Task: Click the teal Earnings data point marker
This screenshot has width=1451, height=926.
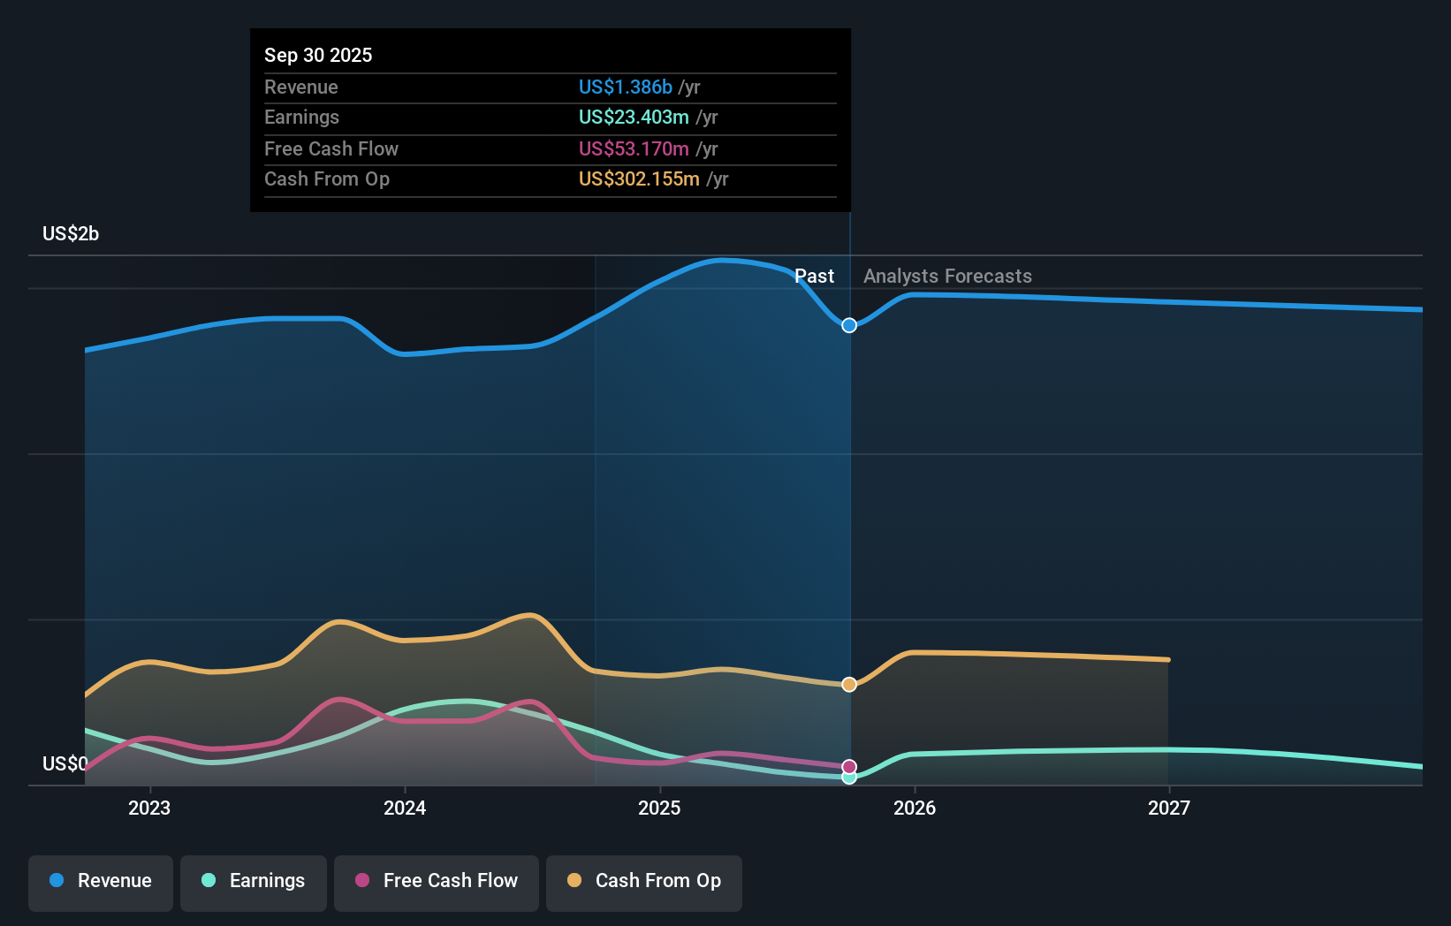Action: pos(849,778)
